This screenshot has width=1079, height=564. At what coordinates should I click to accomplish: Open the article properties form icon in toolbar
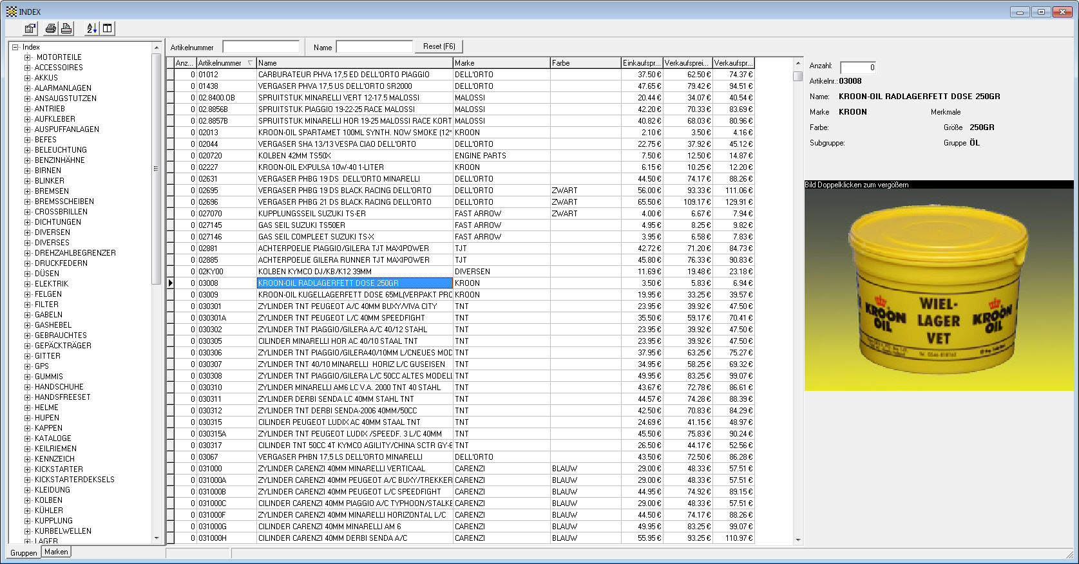(30, 28)
